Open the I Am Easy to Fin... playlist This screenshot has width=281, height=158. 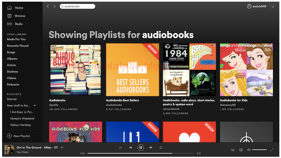[22, 112]
